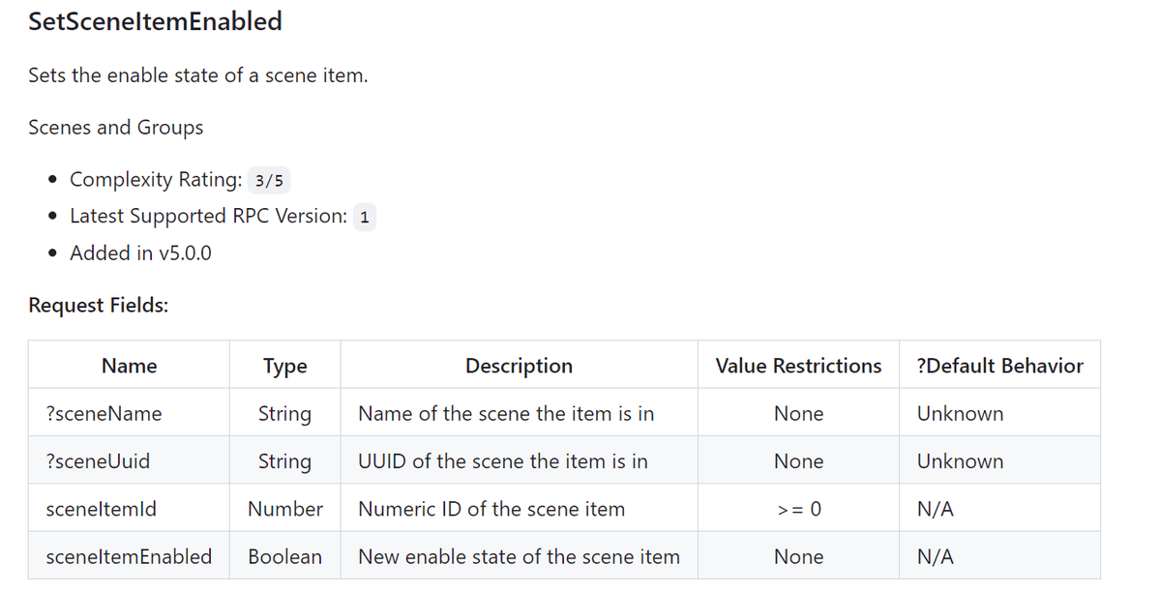Click the '>= 0' value restriction cell

pyautogui.click(x=798, y=509)
